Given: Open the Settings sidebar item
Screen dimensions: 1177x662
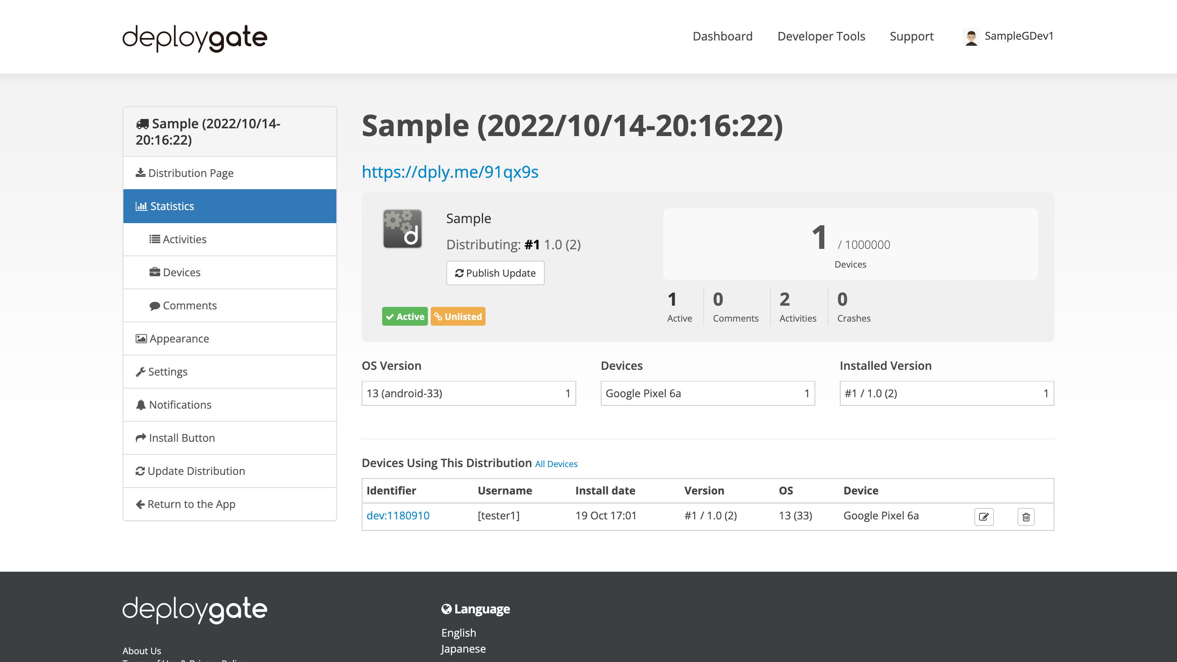Looking at the screenshot, I should [x=167, y=372].
